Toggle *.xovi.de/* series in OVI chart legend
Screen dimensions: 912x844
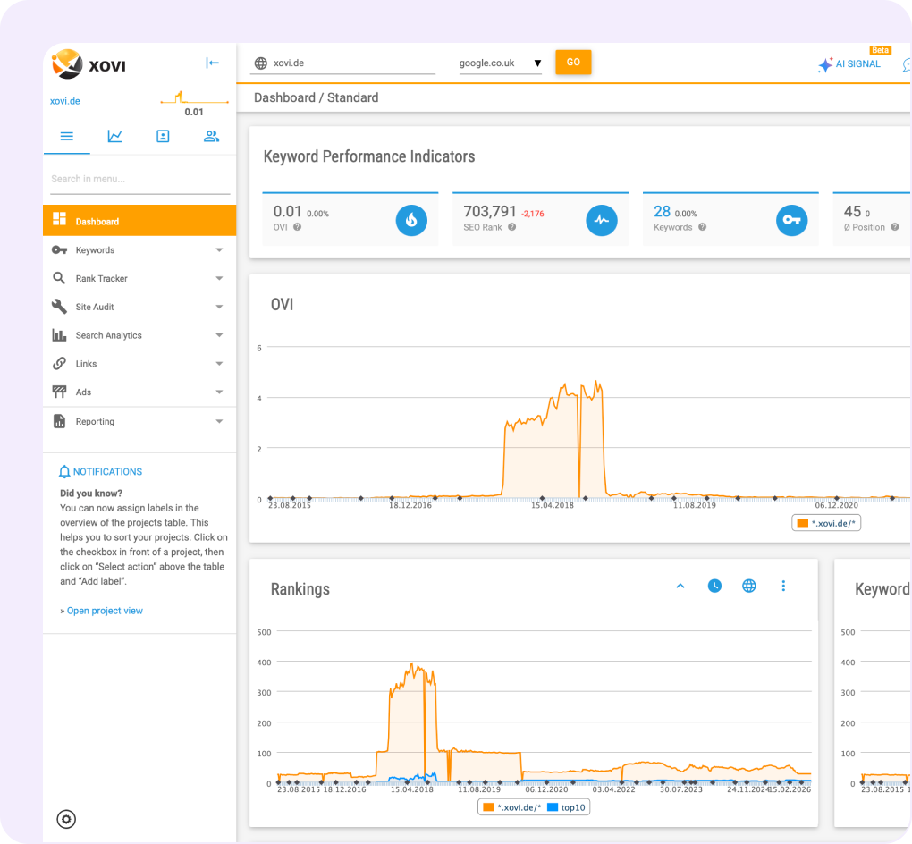tap(827, 523)
